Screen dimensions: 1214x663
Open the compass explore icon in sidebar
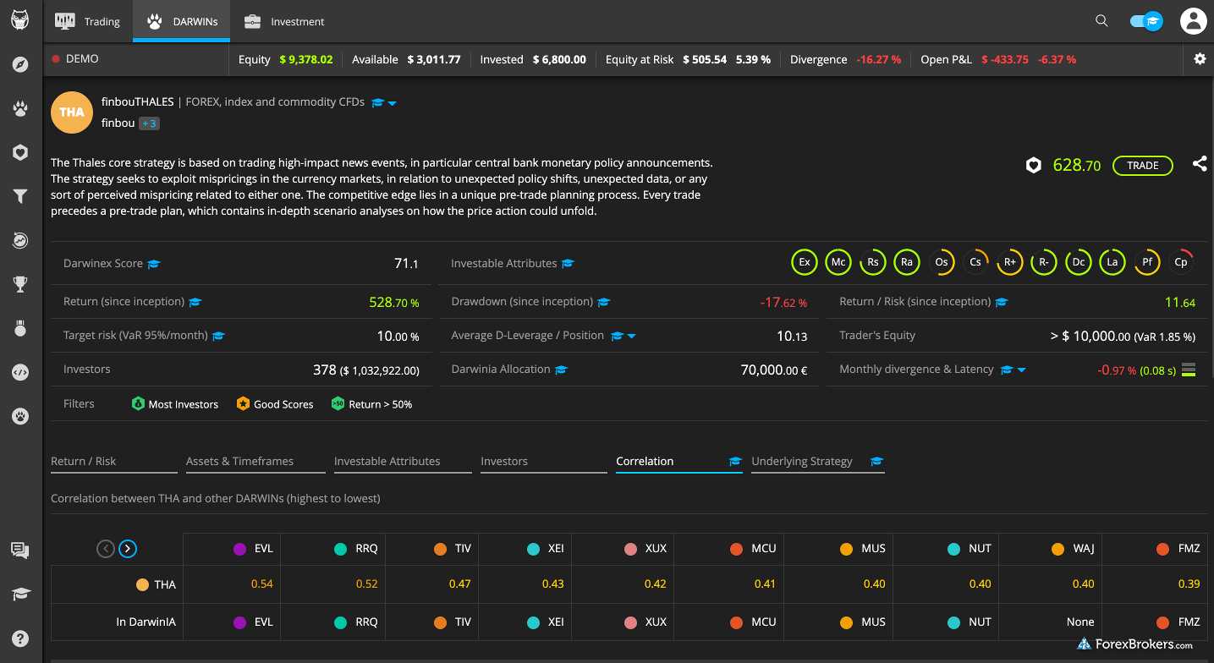tap(20, 64)
